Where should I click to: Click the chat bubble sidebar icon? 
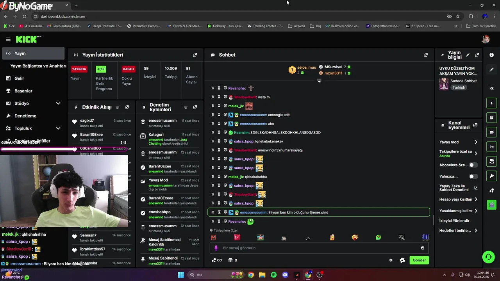(492, 132)
